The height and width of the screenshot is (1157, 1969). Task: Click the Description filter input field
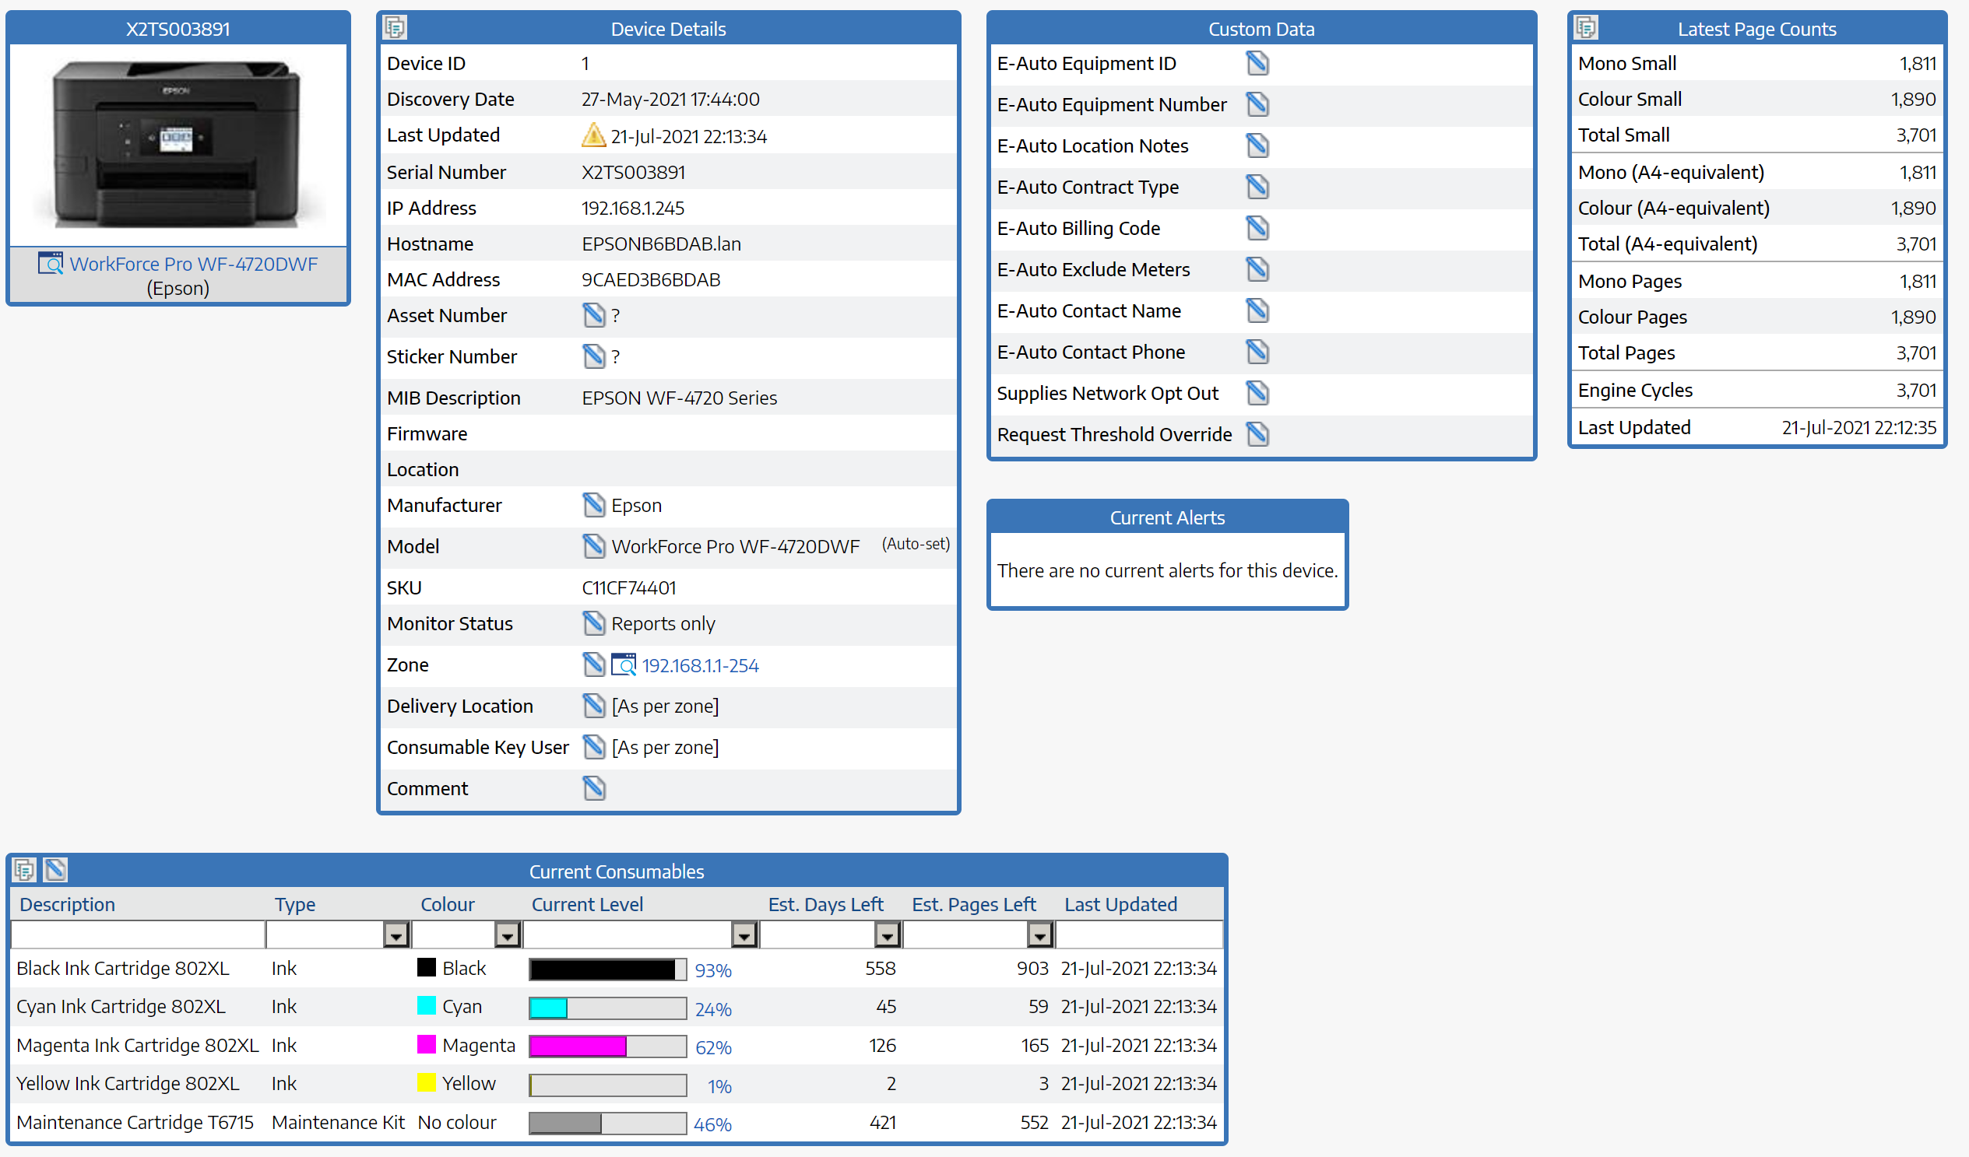pyautogui.click(x=138, y=934)
